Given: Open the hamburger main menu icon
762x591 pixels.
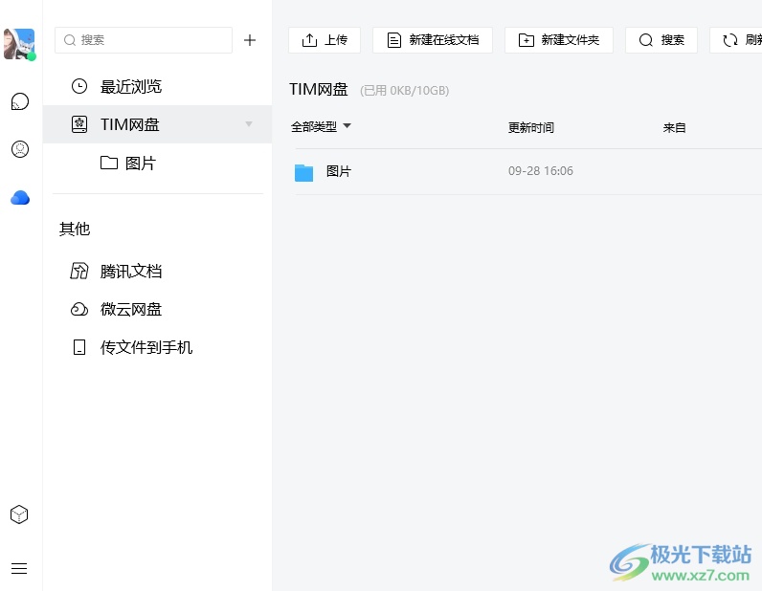Looking at the screenshot, I should pyautogui.click(x=19, y=568).
